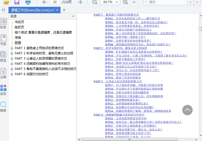Open 案例03 上司突然来征求意见 link
The width and height of the screenshot is (202, 141).
point(132,26)
